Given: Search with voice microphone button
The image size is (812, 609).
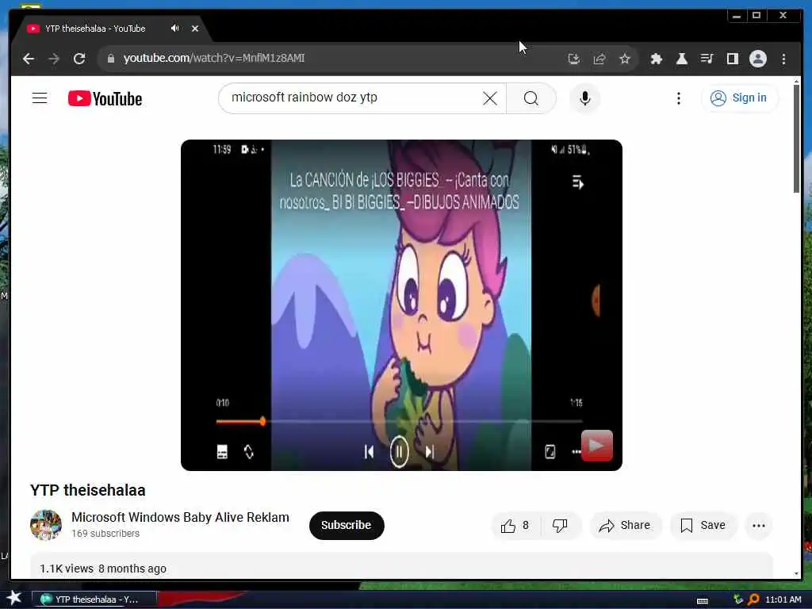Looking at the screenshot, I should click(585, 98).
